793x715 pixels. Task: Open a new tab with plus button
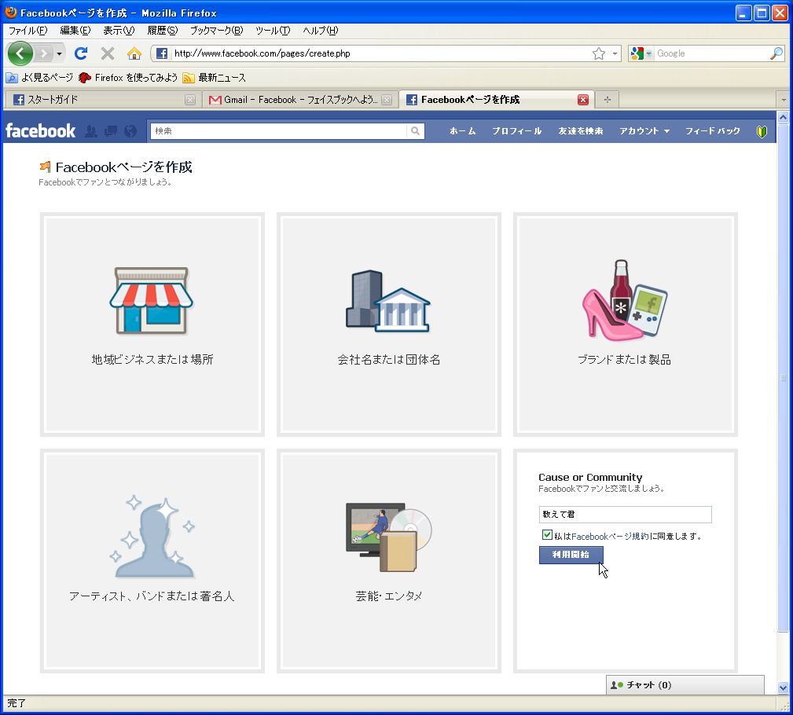608,100
